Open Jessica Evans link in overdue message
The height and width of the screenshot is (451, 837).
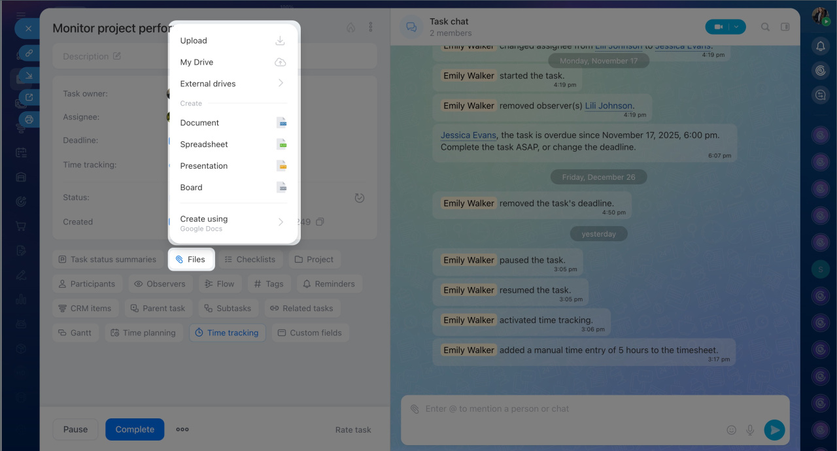(x=468, y=135)
